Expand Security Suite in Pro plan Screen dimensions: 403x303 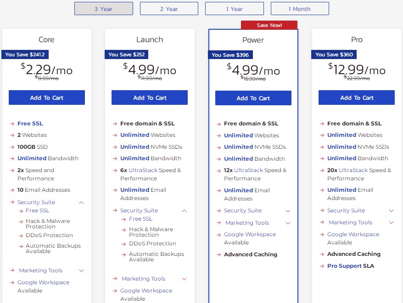(x=391, y=211)
